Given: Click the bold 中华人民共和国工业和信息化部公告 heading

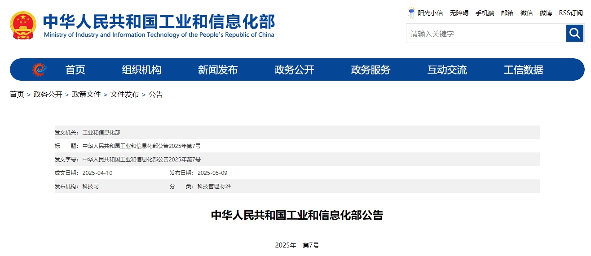Looking at the screenshot, I should coord(297,215).
